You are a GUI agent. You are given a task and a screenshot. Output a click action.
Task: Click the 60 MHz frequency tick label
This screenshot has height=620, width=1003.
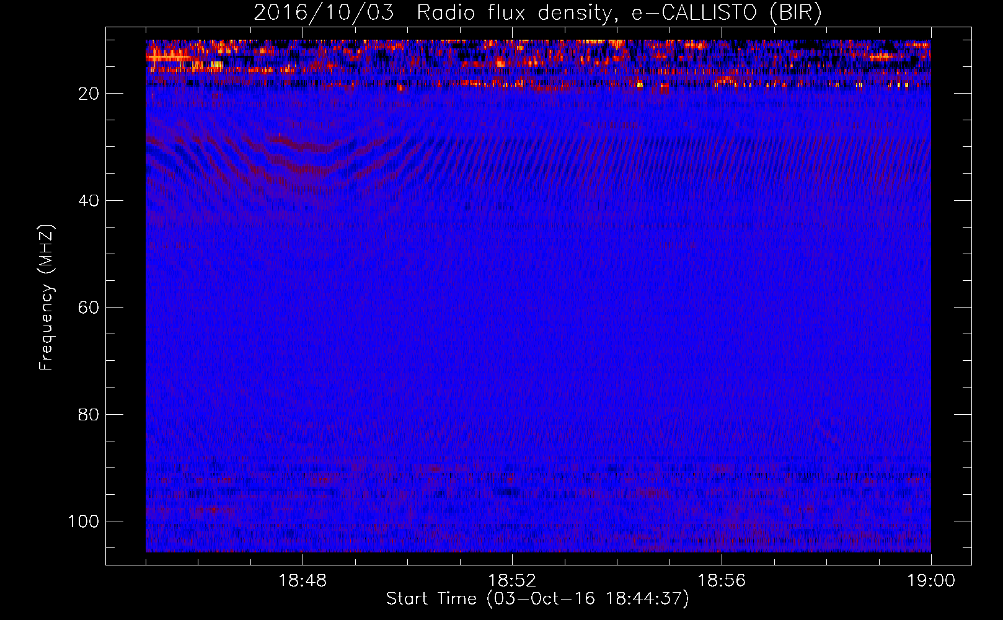point(89,308)
